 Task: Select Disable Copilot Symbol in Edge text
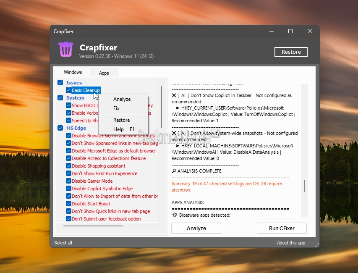pyautogui.click(x=102, y=189)
